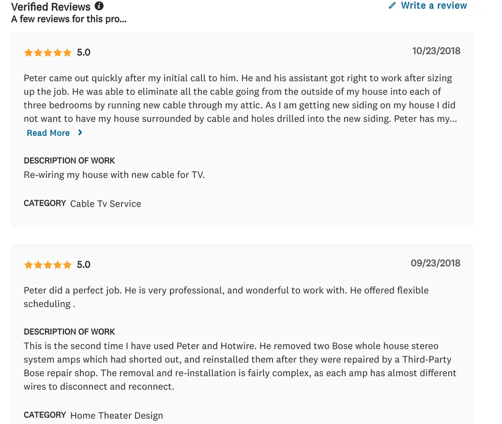This screenshot has width=502, height=424.
Task: Select the Home Theater Design category text
Action: tap(116, 415)
